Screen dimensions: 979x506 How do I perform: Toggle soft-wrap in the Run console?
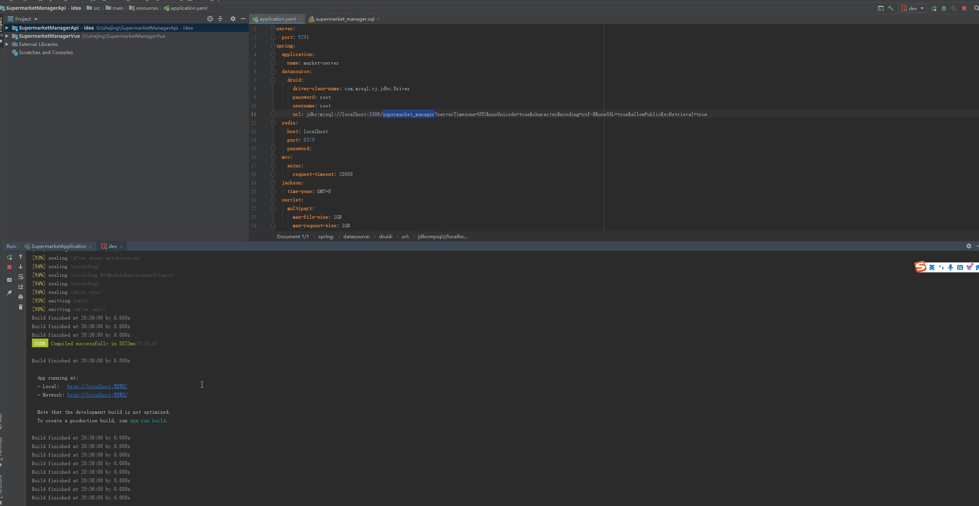pyautogui.click(x=21, y=277)
